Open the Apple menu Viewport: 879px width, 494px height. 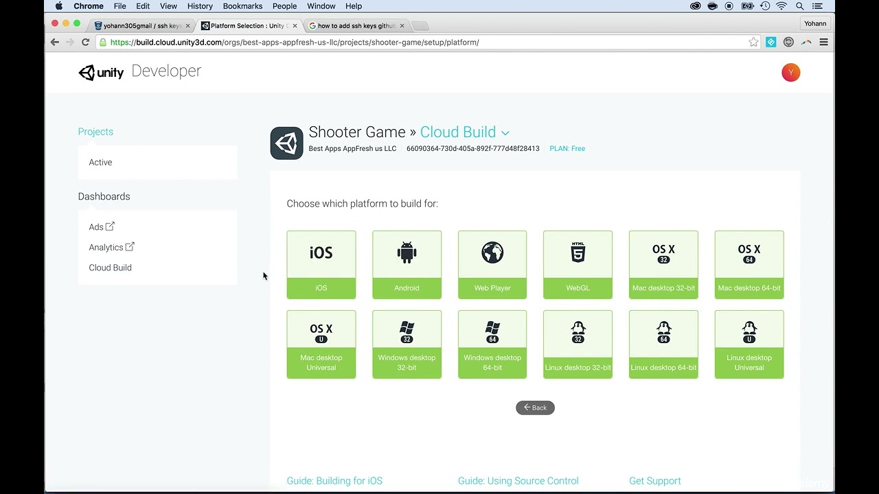point(58,6)
